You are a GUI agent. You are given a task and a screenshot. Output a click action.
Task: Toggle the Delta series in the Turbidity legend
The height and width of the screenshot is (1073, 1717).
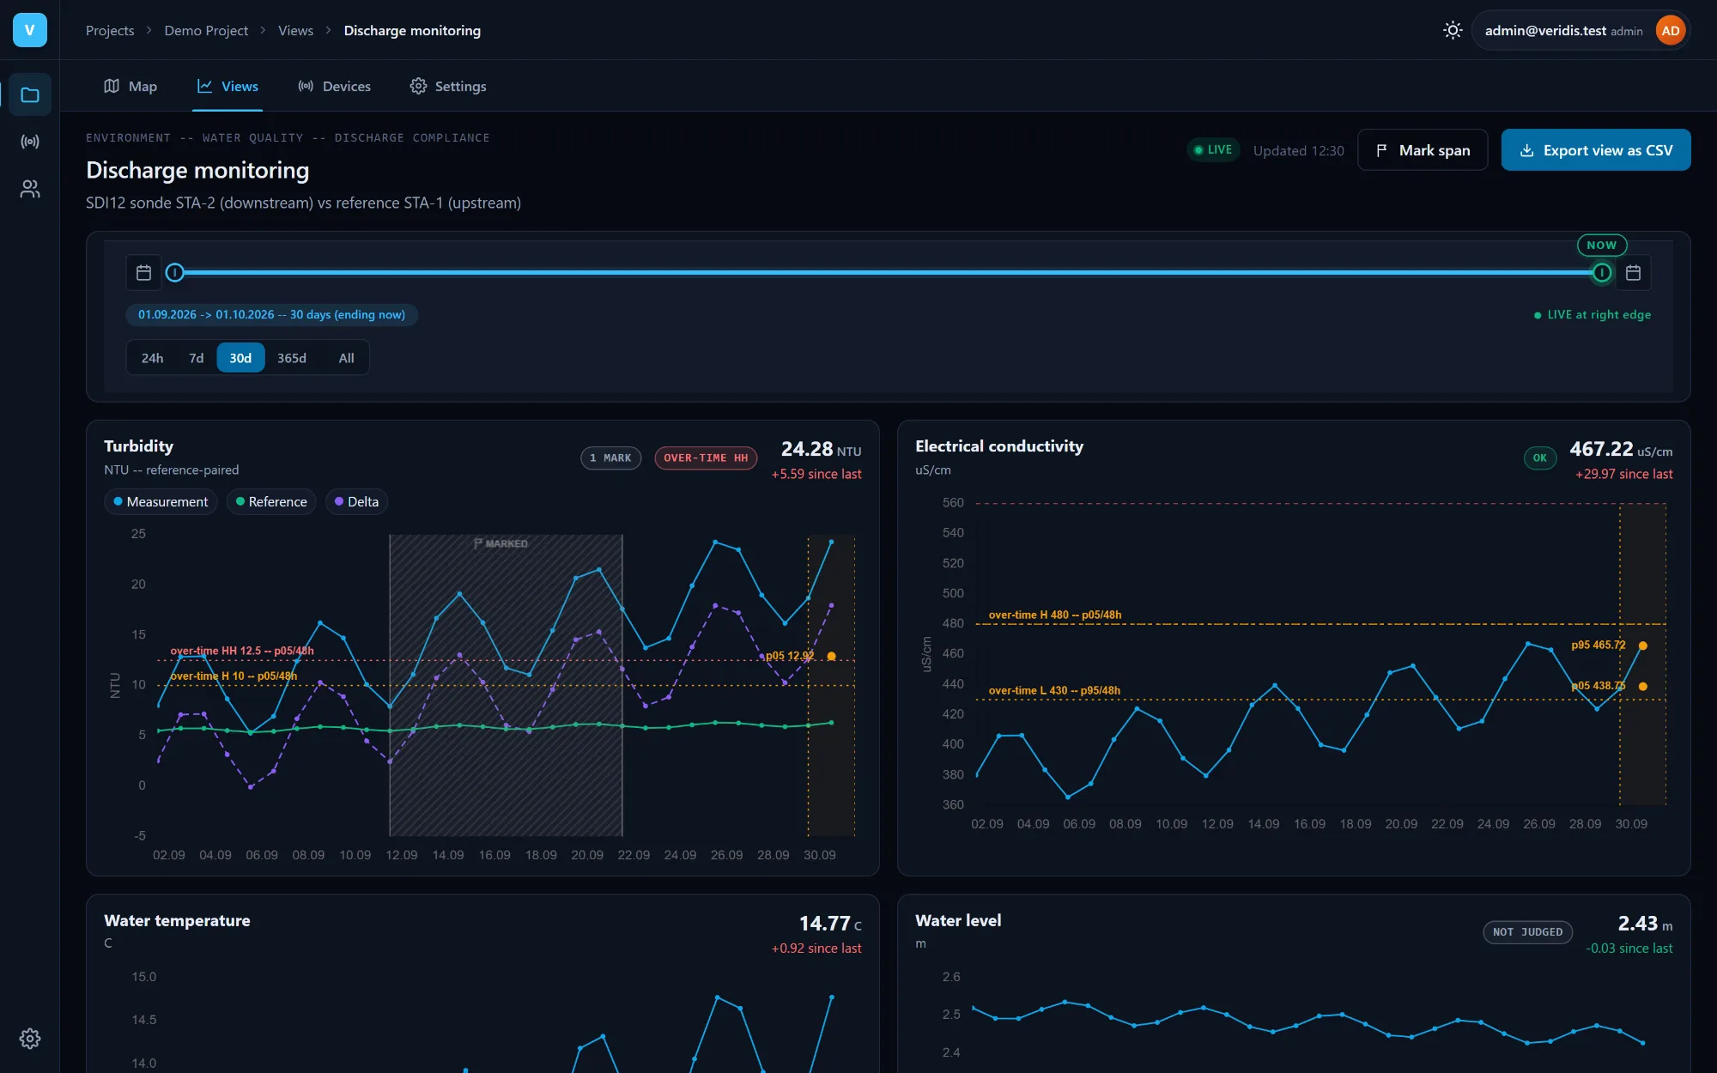[x=356, y=501]
